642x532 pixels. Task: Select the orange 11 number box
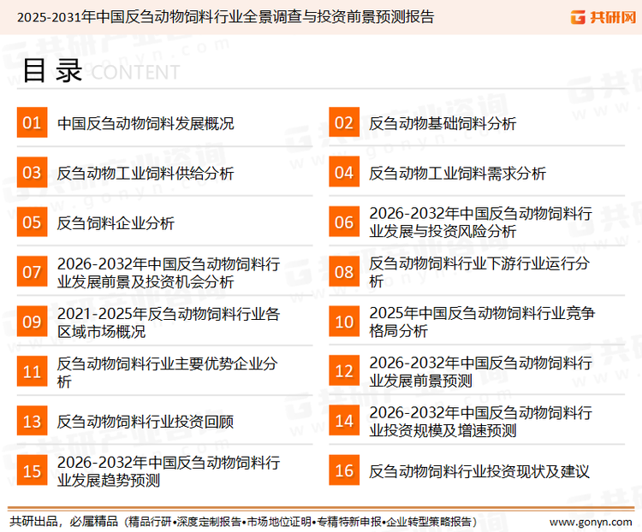click(32, 371)
